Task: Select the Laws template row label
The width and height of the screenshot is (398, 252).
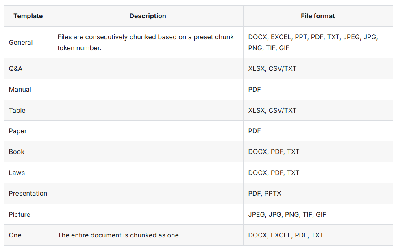Action: tap(17, 173)
